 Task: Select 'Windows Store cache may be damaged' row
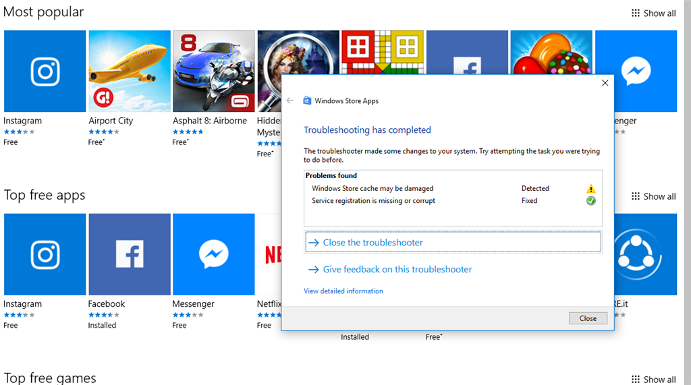pos(453,189)
